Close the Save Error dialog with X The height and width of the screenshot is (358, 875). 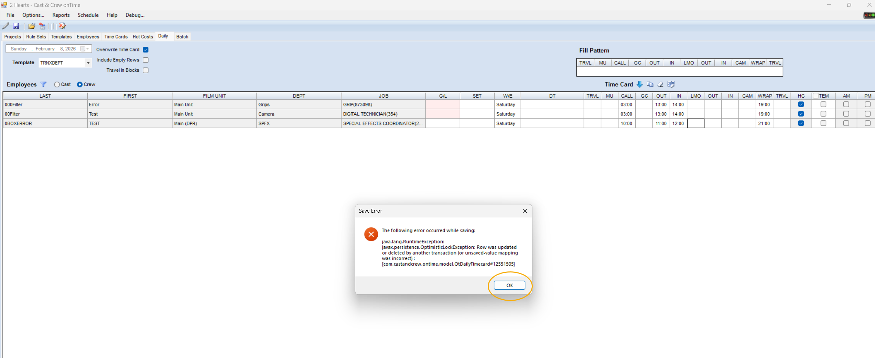pyautogui.click(x=525, y=211)
